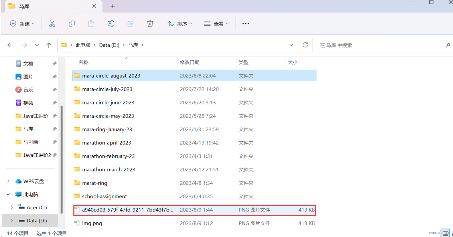This screenshot has height=237, width=453.
Task: Click the Cut scissors icon
Action: coord(52,24)
